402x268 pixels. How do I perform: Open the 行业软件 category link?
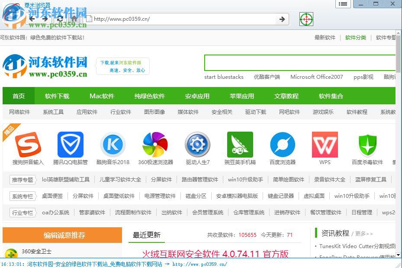pos(120,112)
